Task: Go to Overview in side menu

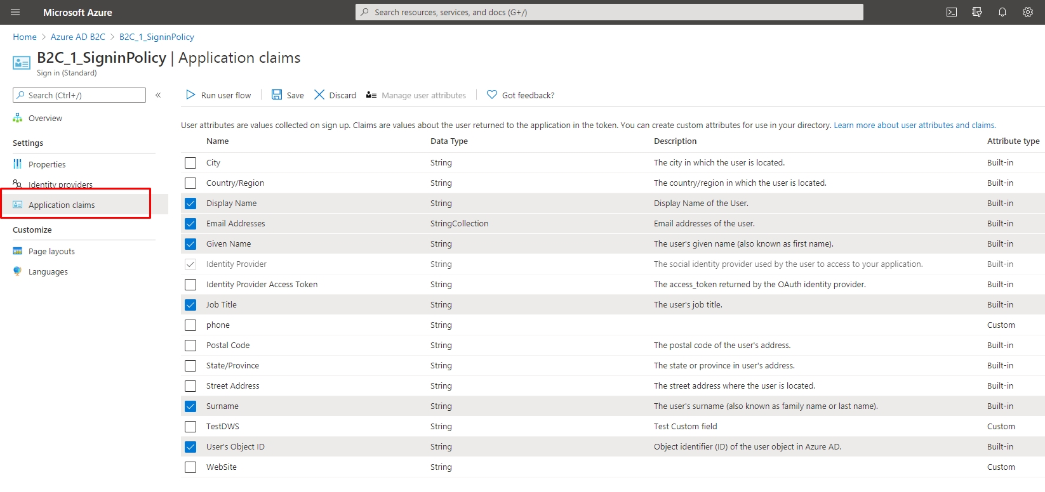Action: 45,119
